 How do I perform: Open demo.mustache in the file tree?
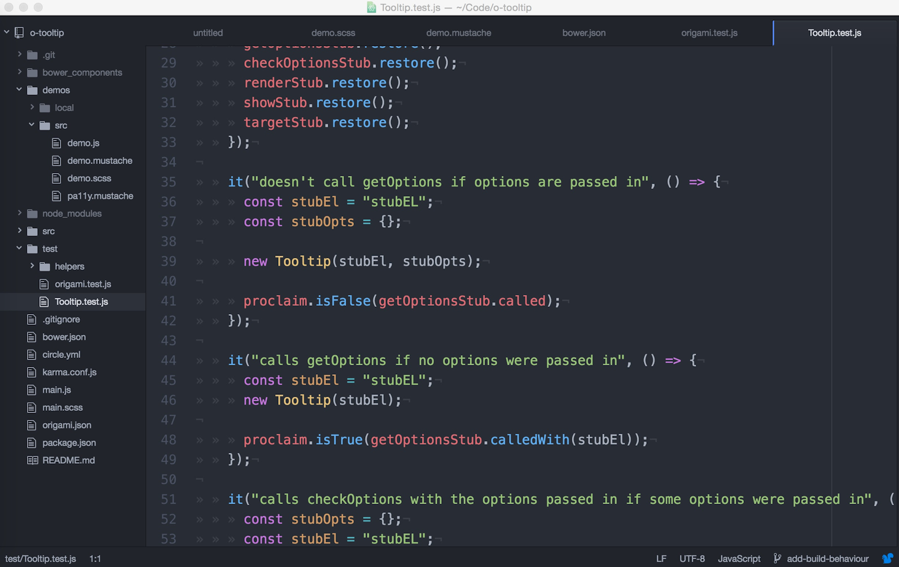(x=99, y=161)
